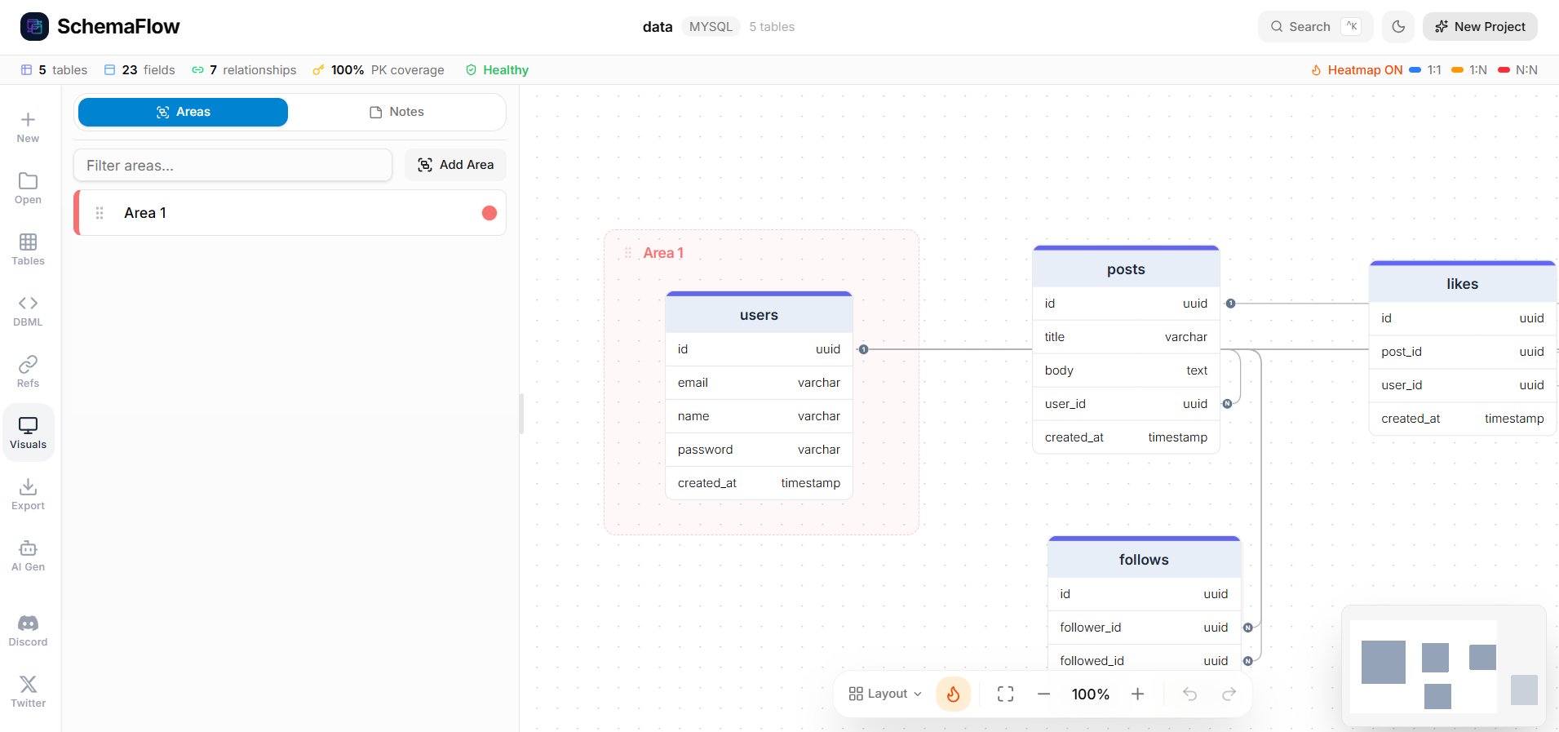
Task: Click the Area 1 drag handle in list
Action: (100, 213)
